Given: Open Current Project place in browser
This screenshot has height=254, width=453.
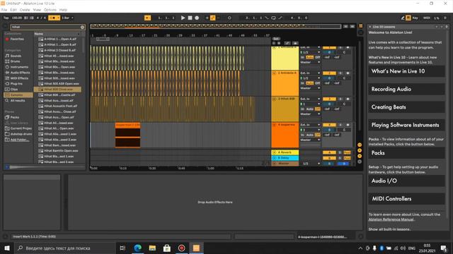Looking at the screenshot, I should coord(21,128).
